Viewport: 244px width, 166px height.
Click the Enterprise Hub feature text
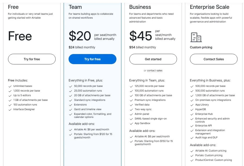pyautogui.click(x=204, y=114)
